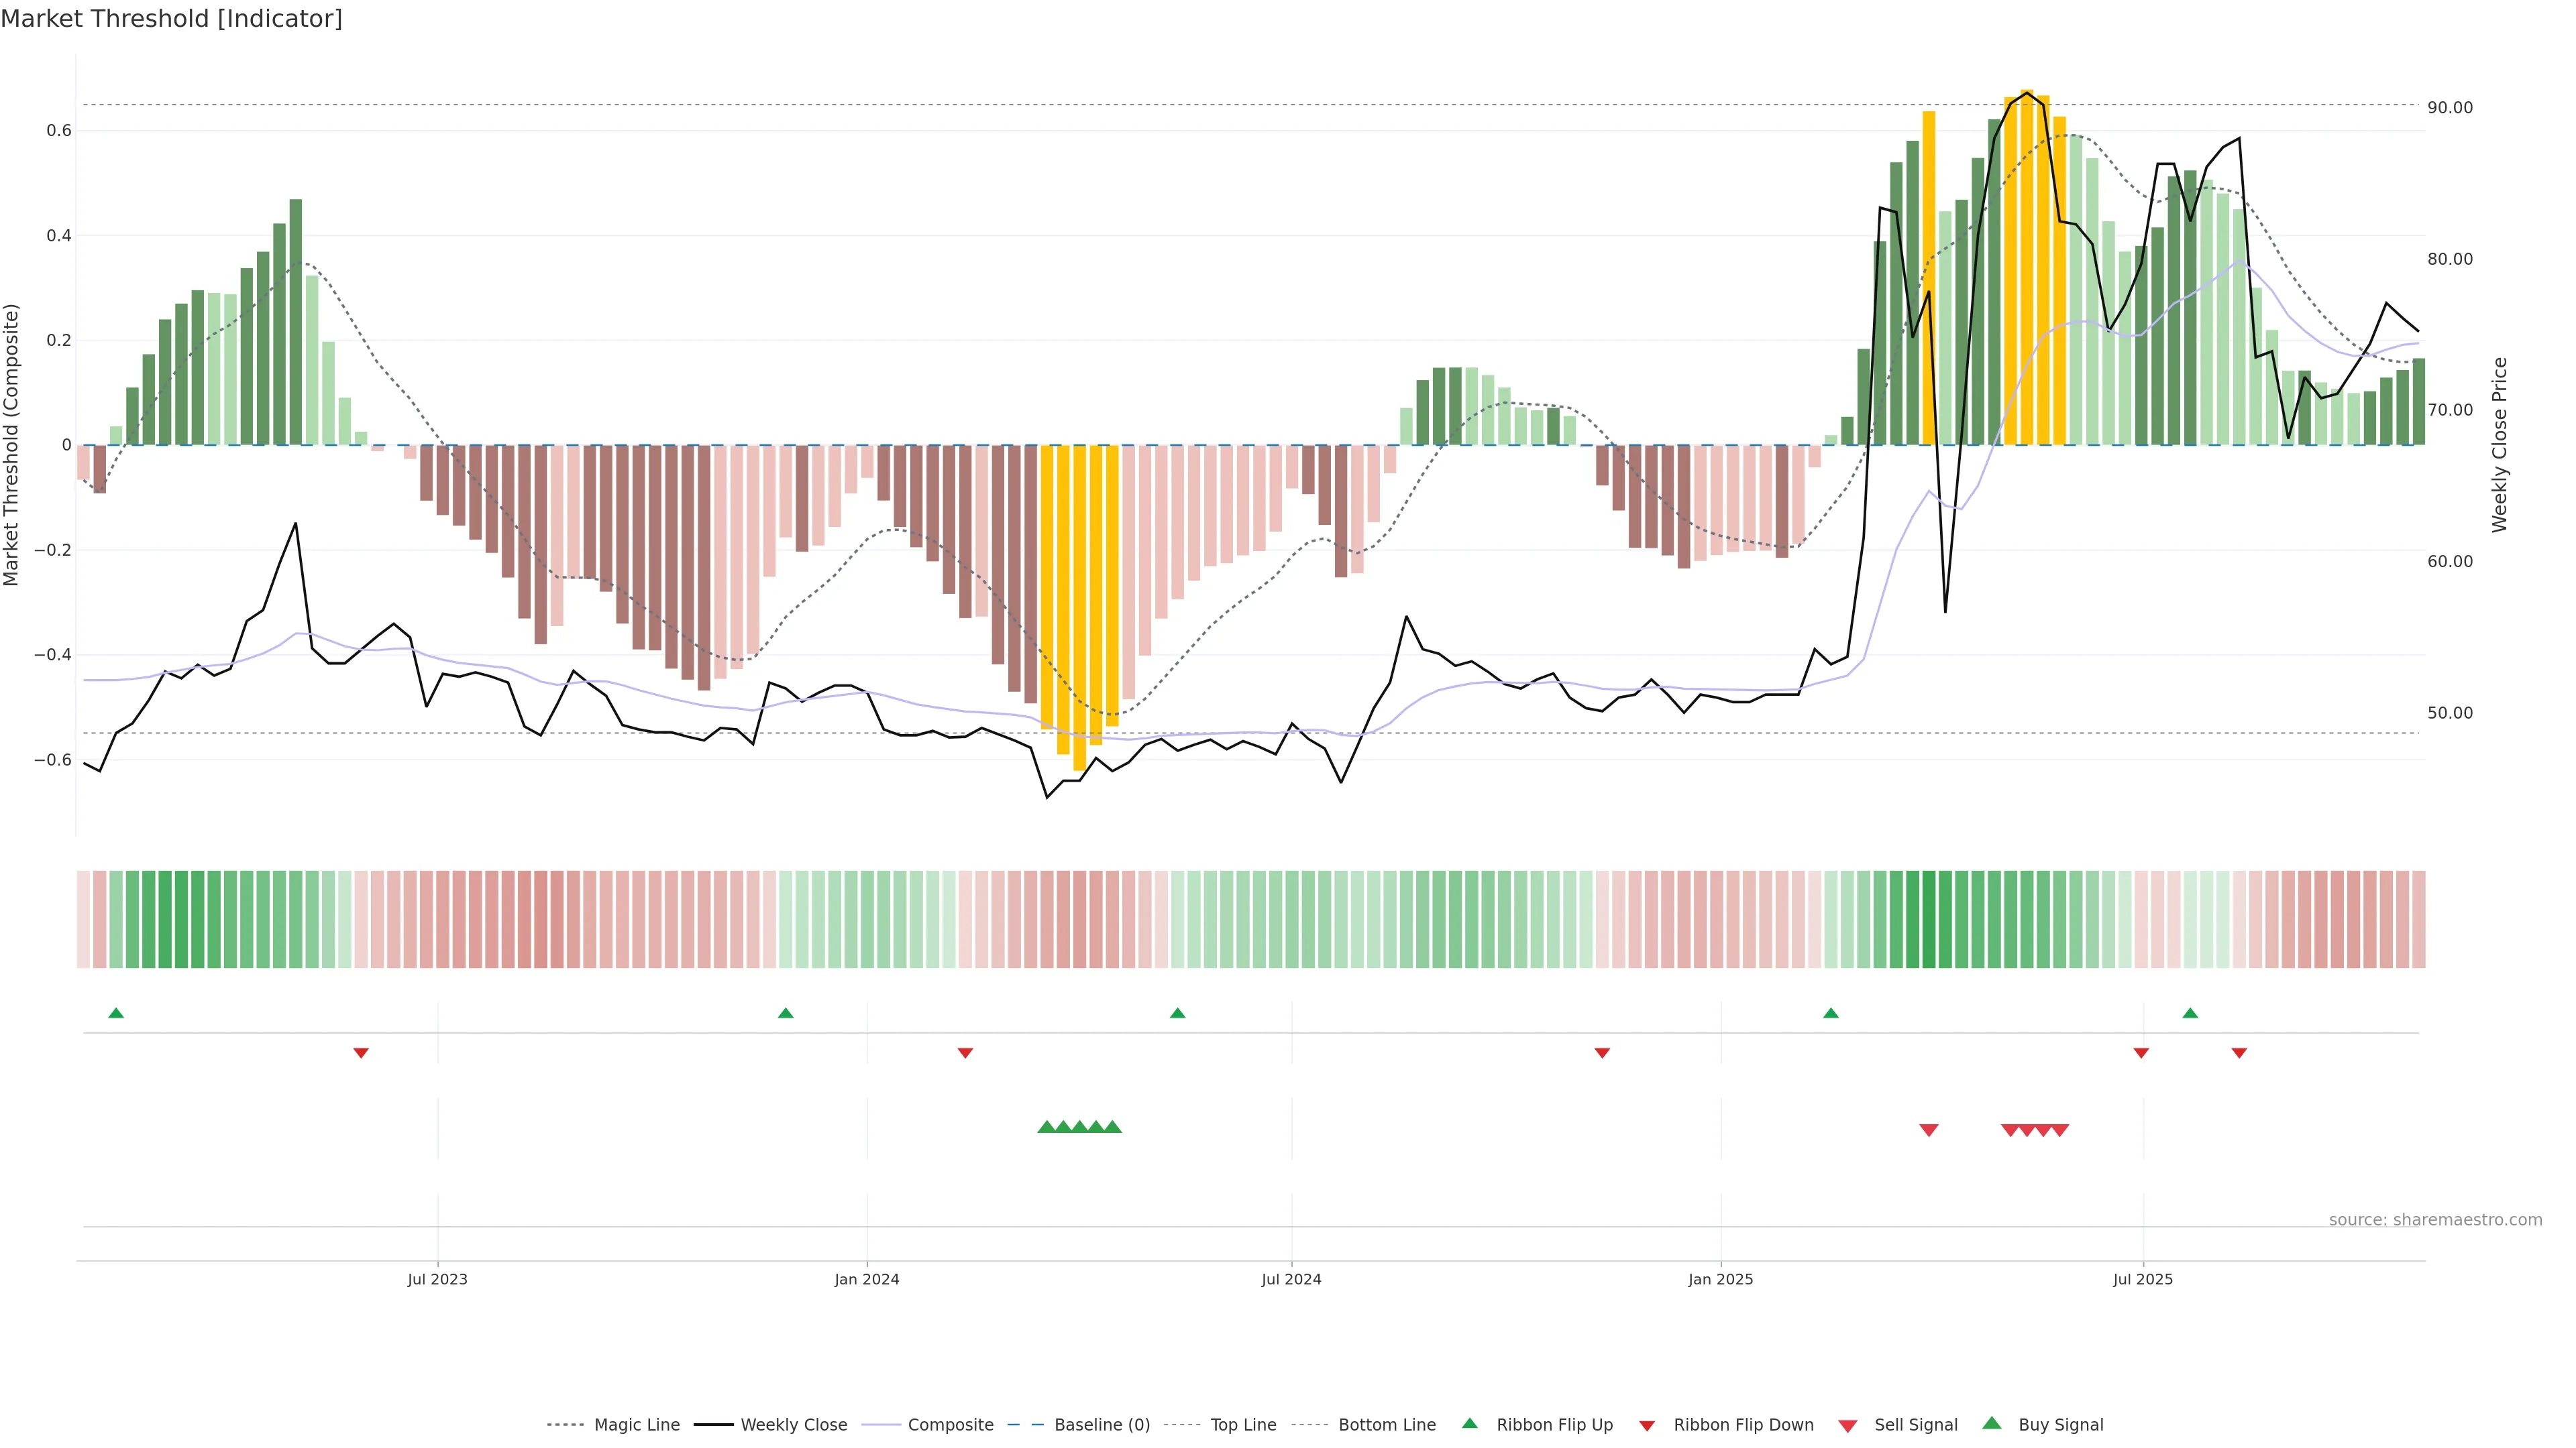Click the Ribbon Flip Up legend triangle icon
2576x1448 pixels.
tap(1469, 1423)
